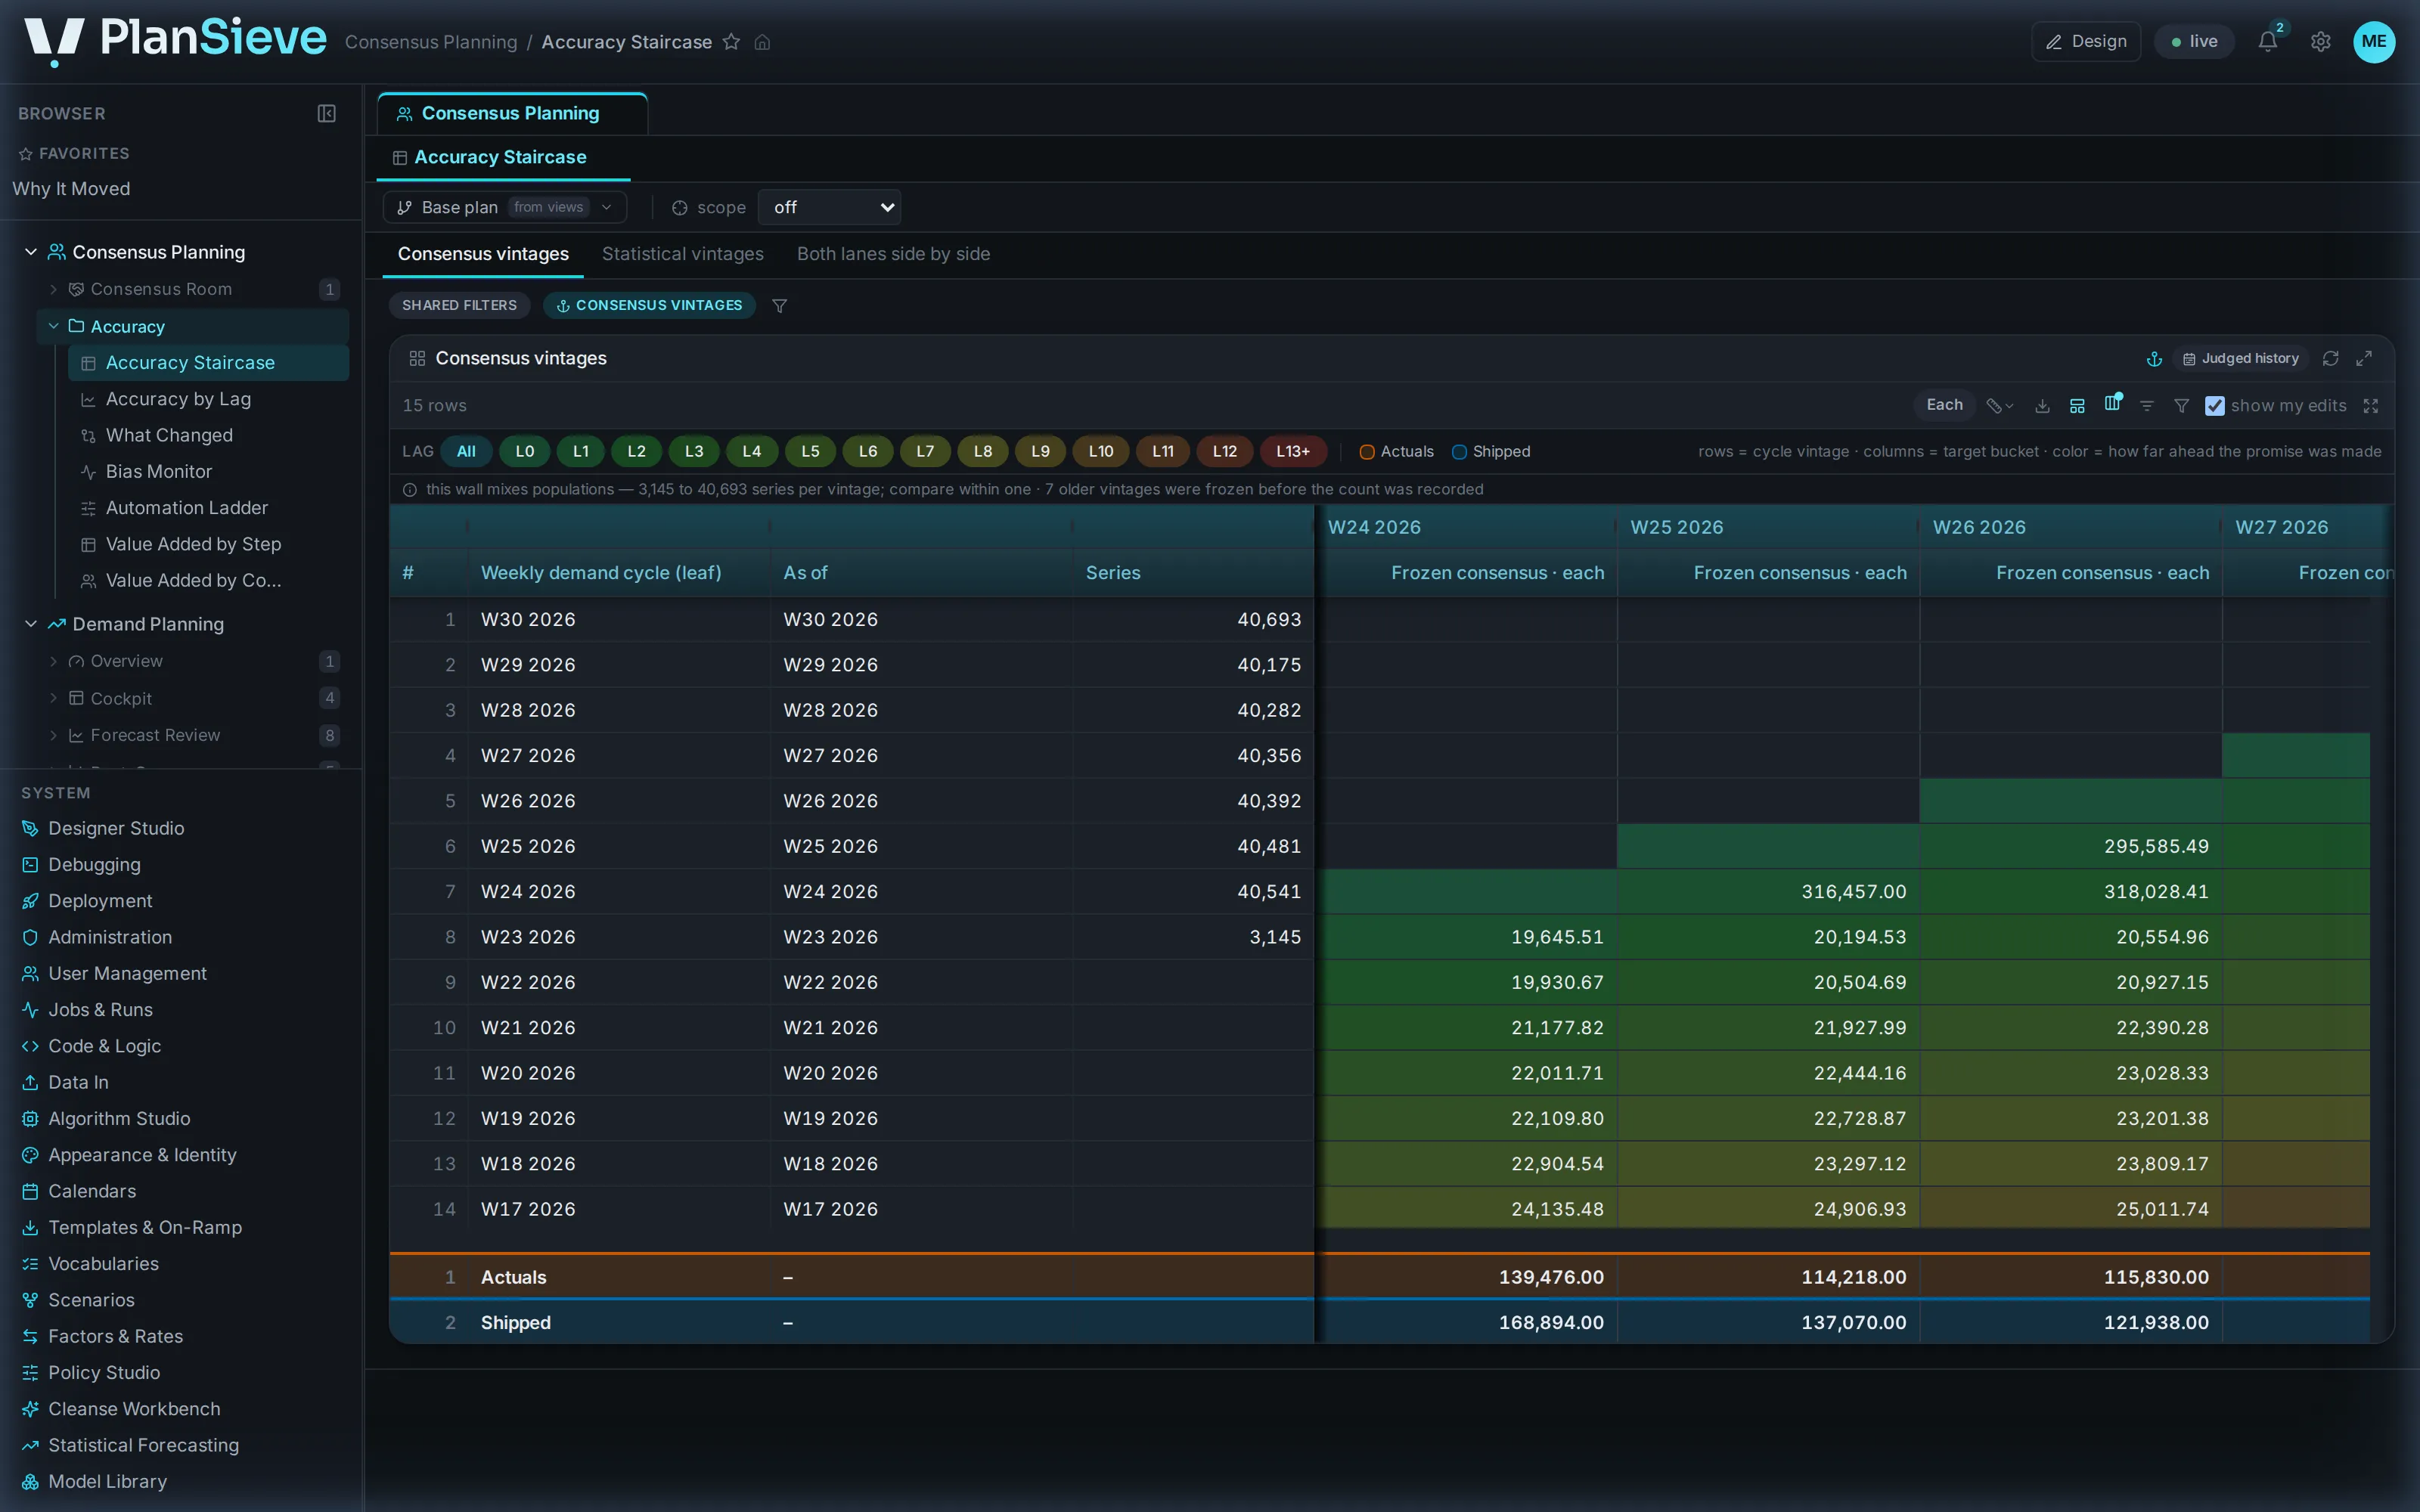The height and width of the screenshot is (1512, 2420).
Task: Click the Shared Filters chip
Action: click(459, 305)
